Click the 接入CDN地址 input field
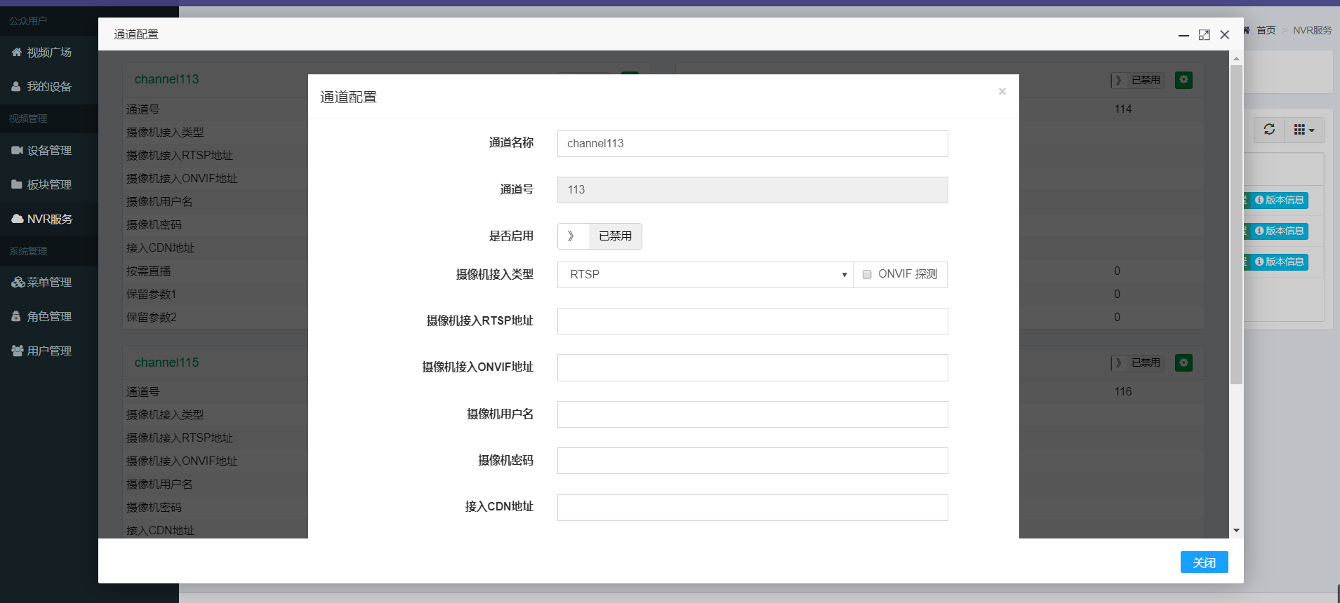The image size is (1340, 603). coord(752,508)
